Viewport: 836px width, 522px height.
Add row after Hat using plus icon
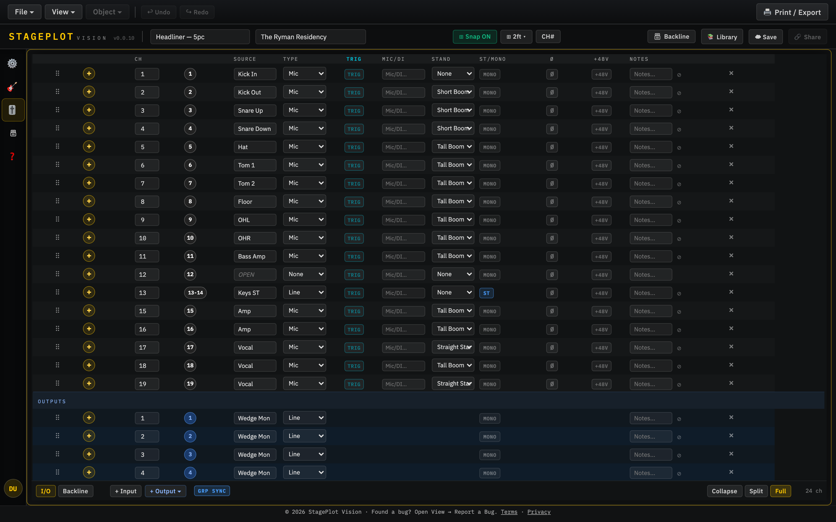89,146
